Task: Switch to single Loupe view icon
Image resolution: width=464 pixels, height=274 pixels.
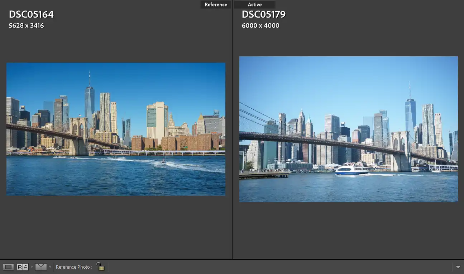Action: coord(9,267)
